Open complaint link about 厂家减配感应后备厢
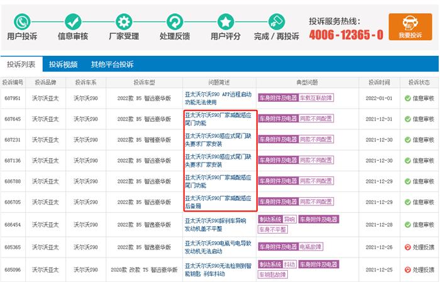 click(x=218, y=202)
